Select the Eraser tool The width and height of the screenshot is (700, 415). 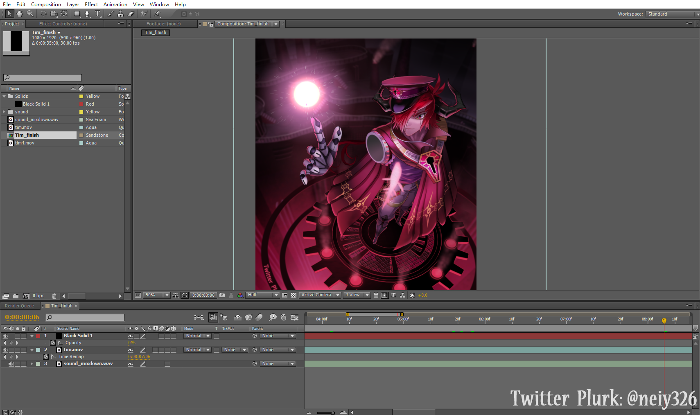[x=131, y=14]
